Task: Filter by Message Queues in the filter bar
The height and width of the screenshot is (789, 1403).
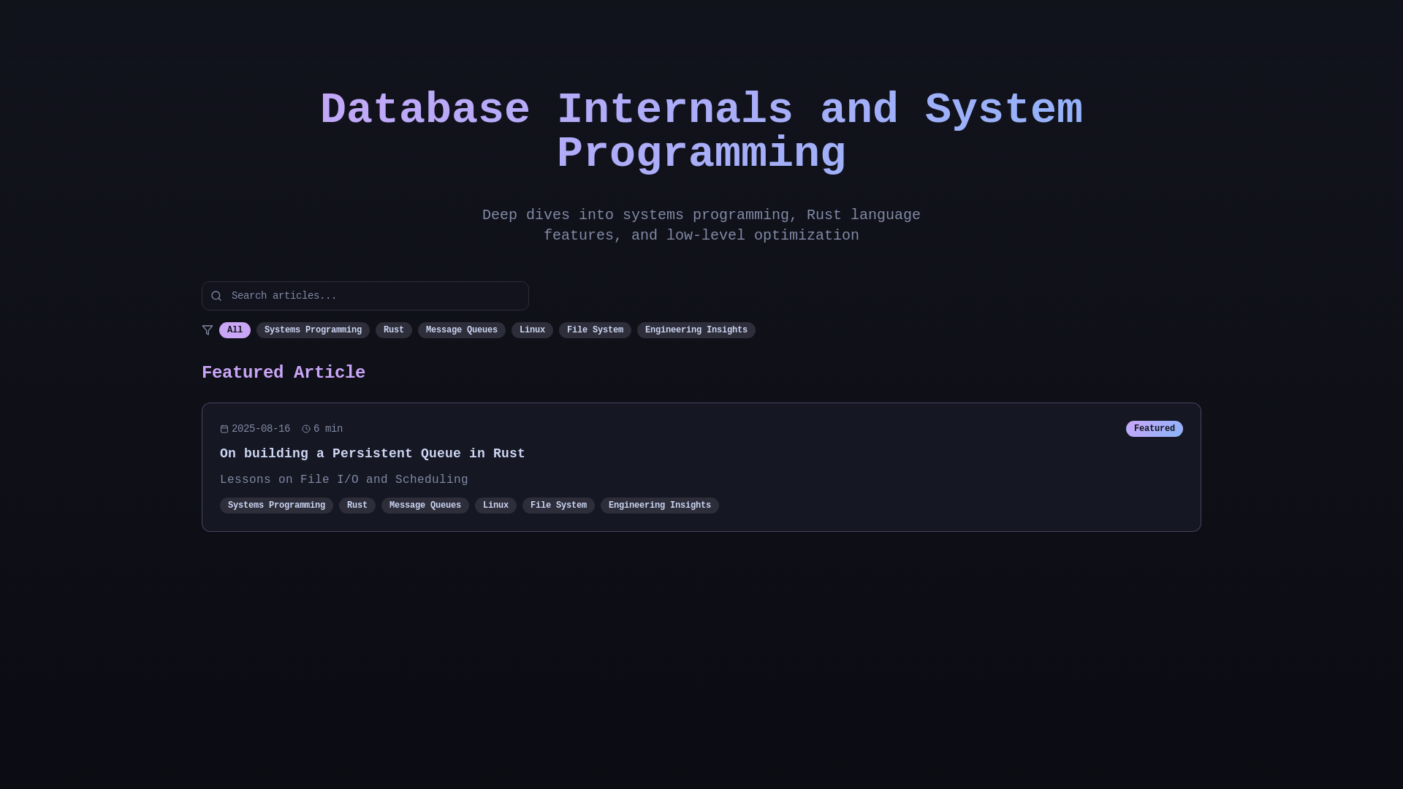Action: click(x=462, y=330)
